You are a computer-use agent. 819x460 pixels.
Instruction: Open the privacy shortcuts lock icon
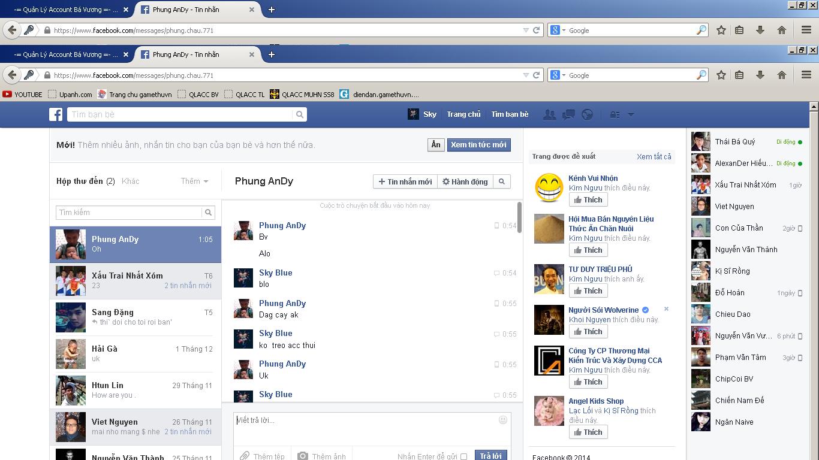tap(615, 114)
